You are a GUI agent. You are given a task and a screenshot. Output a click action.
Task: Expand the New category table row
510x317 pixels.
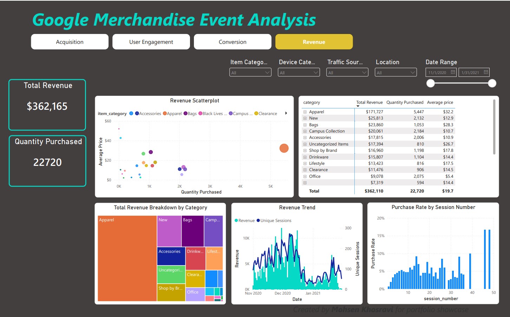(x=305, y=119)
